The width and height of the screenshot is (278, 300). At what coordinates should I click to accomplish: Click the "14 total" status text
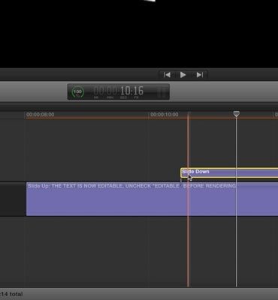point(12,294)
